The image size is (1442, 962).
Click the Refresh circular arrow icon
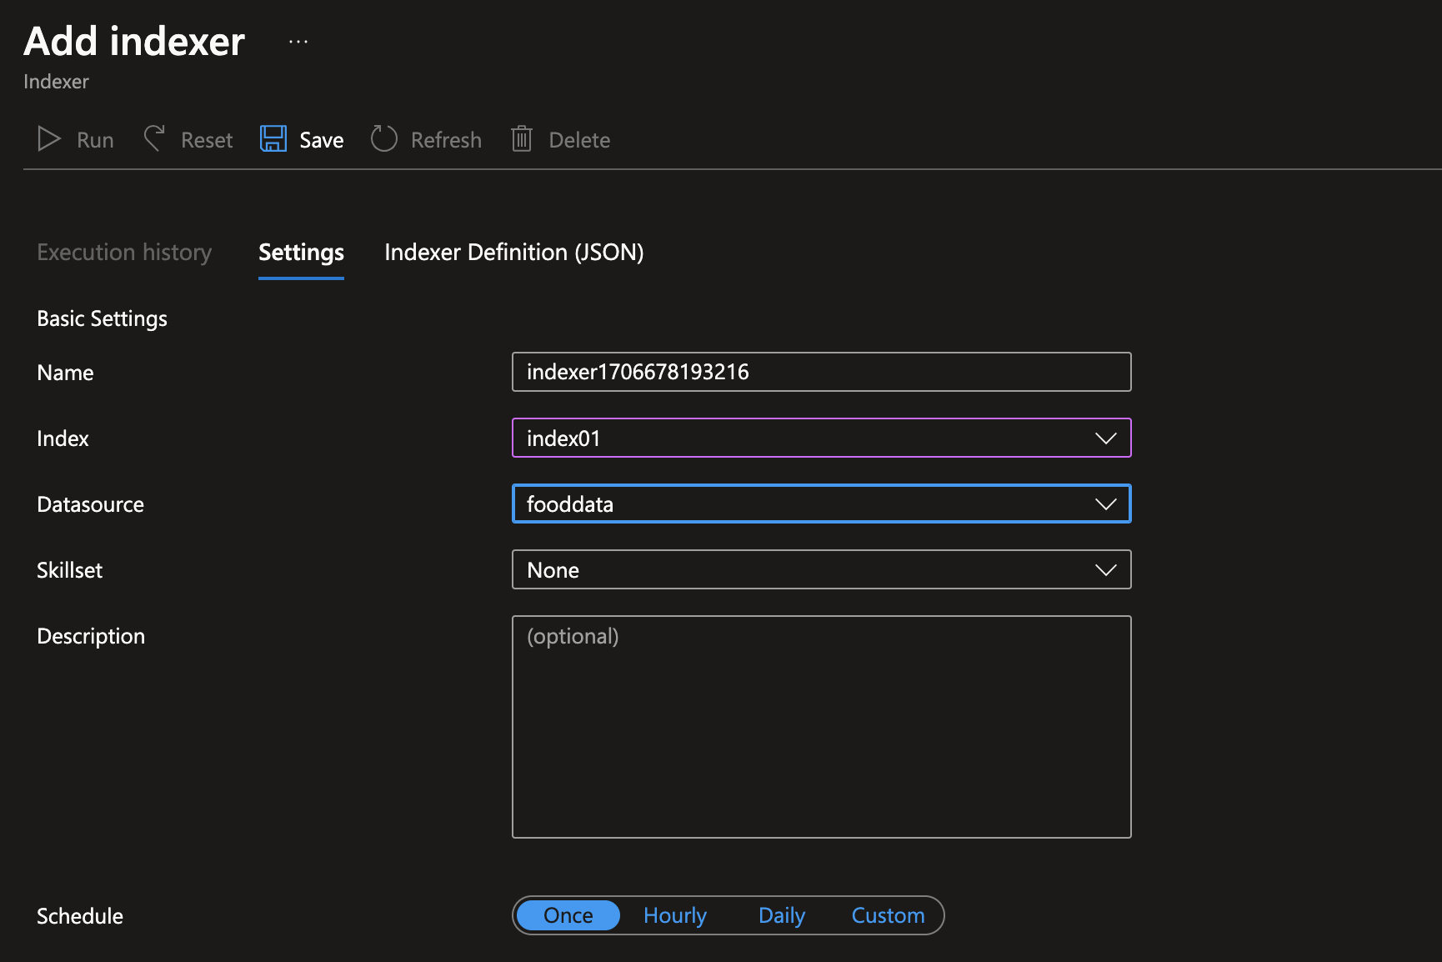pos(383,139)
